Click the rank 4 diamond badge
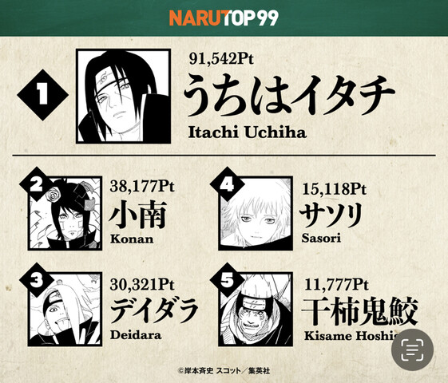 tap(227, 184)
